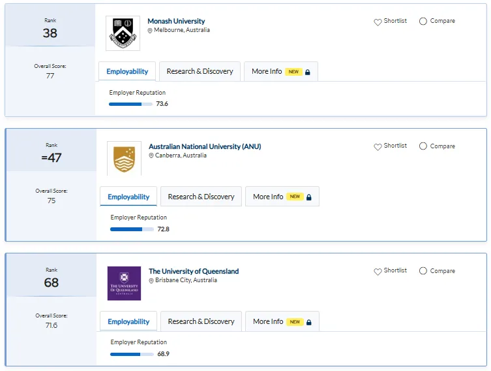Screen dimensions: 491x371
Task: Click lock icon on Monash More Info
Action: (308, 72)
